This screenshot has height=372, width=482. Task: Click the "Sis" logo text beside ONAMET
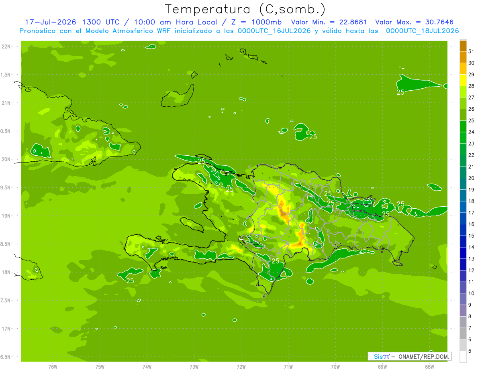pos(378,356)
